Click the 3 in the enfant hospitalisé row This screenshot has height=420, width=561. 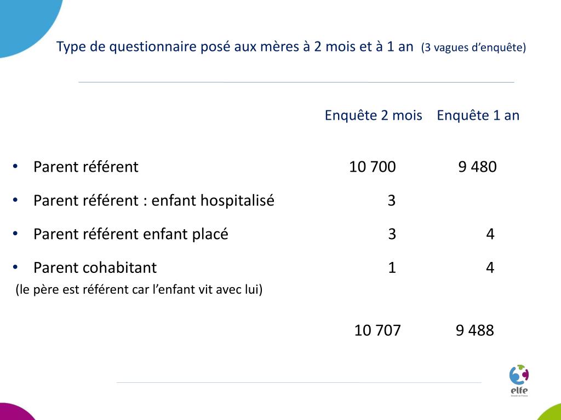392,200
